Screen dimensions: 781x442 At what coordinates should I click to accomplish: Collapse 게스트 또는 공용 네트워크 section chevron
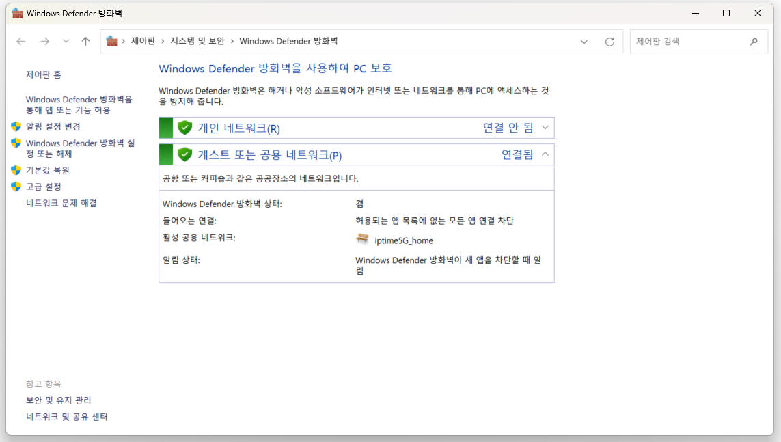coord(545,154)
